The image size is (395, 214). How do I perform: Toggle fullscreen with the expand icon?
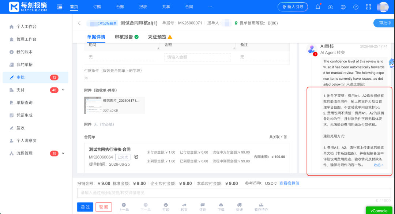[369, 7]
